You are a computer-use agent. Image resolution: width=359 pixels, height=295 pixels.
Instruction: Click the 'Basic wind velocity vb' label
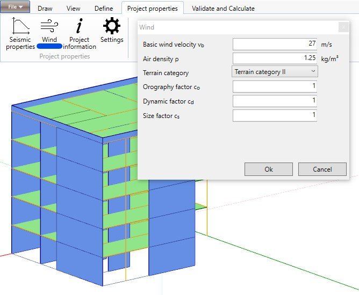pyautogui.click(x=173, y=45)
